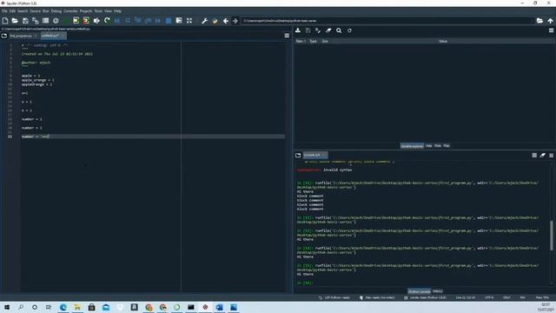Start debugging the file
Image resolution: width=556 pixels, height=313 pixels.
117,21
